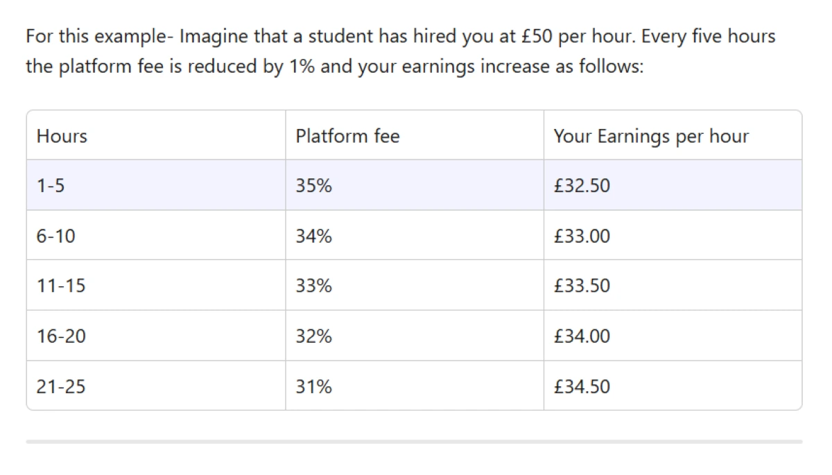Click the 34% platform fee cell
Screen dimensions: 832x475
pos(313,236)
